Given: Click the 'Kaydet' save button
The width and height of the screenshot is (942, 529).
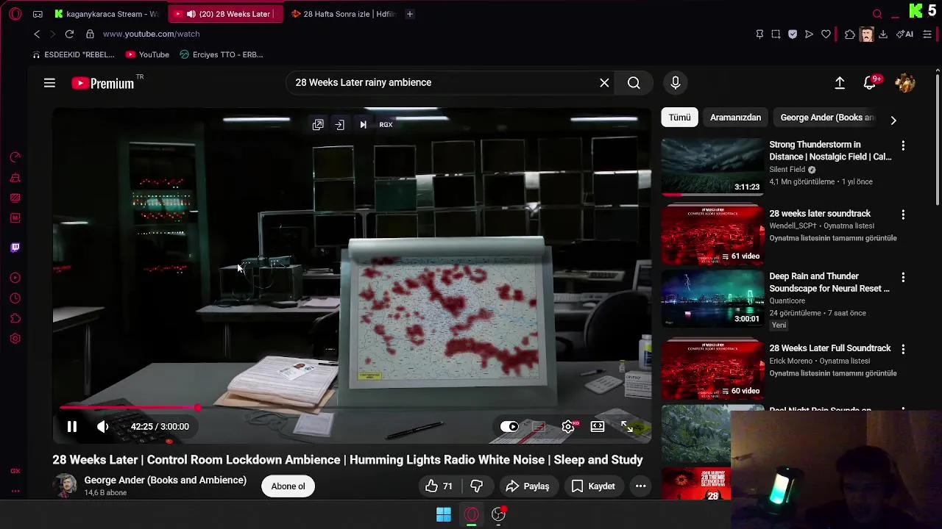Looking at the screenshot, I should [x=593, y=486].
